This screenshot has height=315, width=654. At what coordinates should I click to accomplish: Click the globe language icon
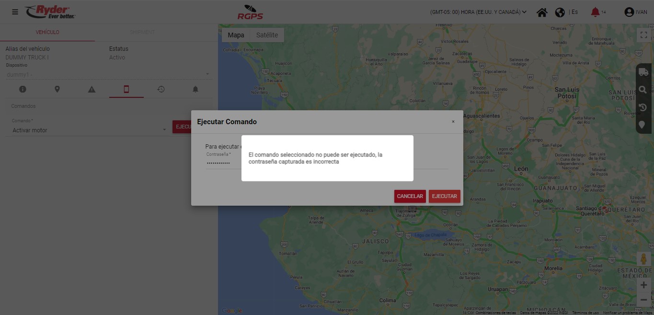[560, 12]
